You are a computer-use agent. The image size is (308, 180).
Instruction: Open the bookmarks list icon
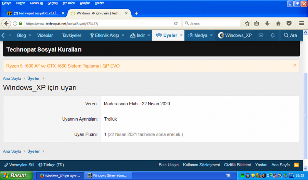pyautogui.click(x=257, y=24)
